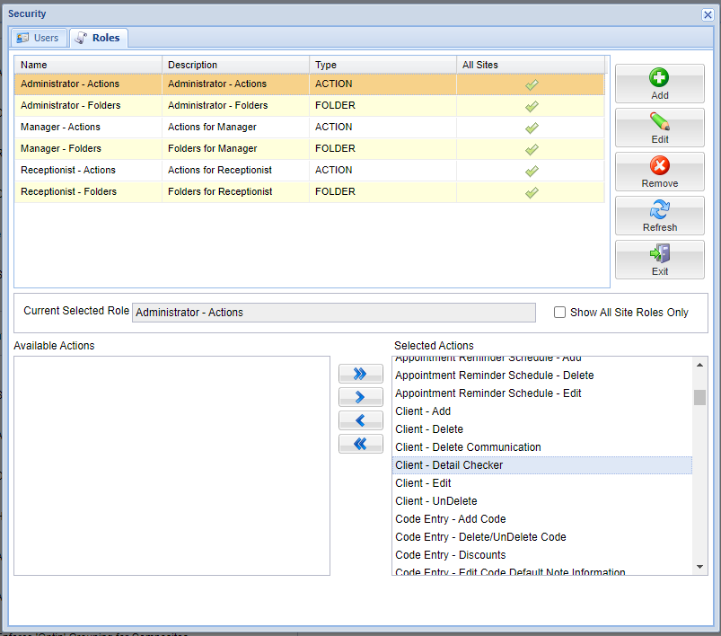Move selected action left with single arrow

360,420
